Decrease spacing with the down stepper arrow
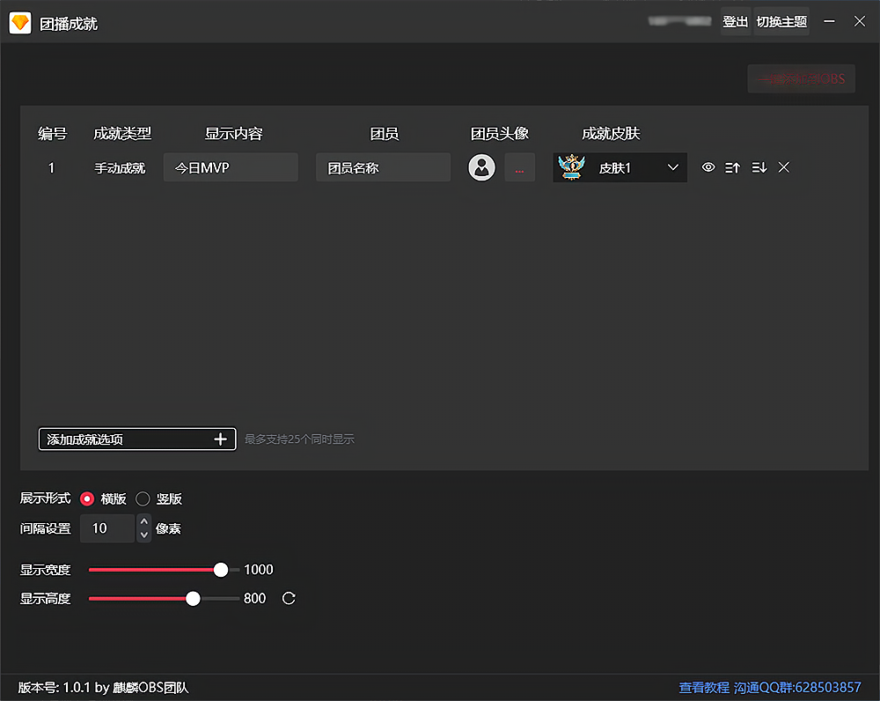The width and height of the screenshot is (880, 701). tap(144, 535)
